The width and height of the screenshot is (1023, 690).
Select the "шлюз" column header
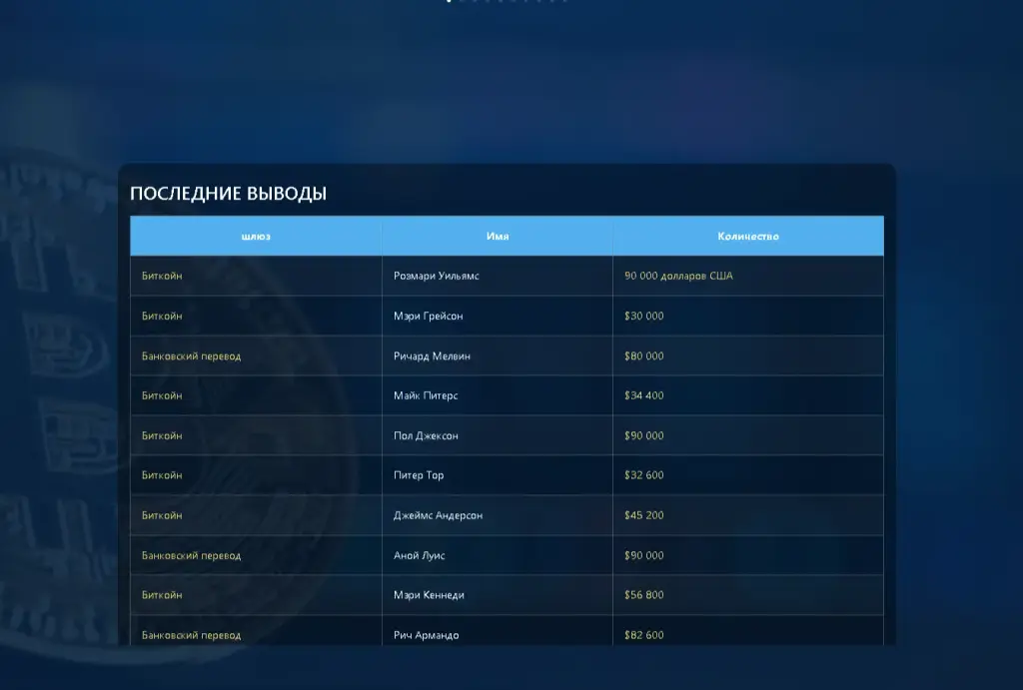pyautogui.click(x=256, y=236)
